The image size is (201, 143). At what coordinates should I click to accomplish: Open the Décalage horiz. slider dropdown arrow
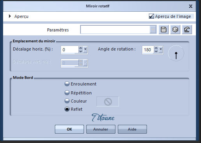coord(85,49)
